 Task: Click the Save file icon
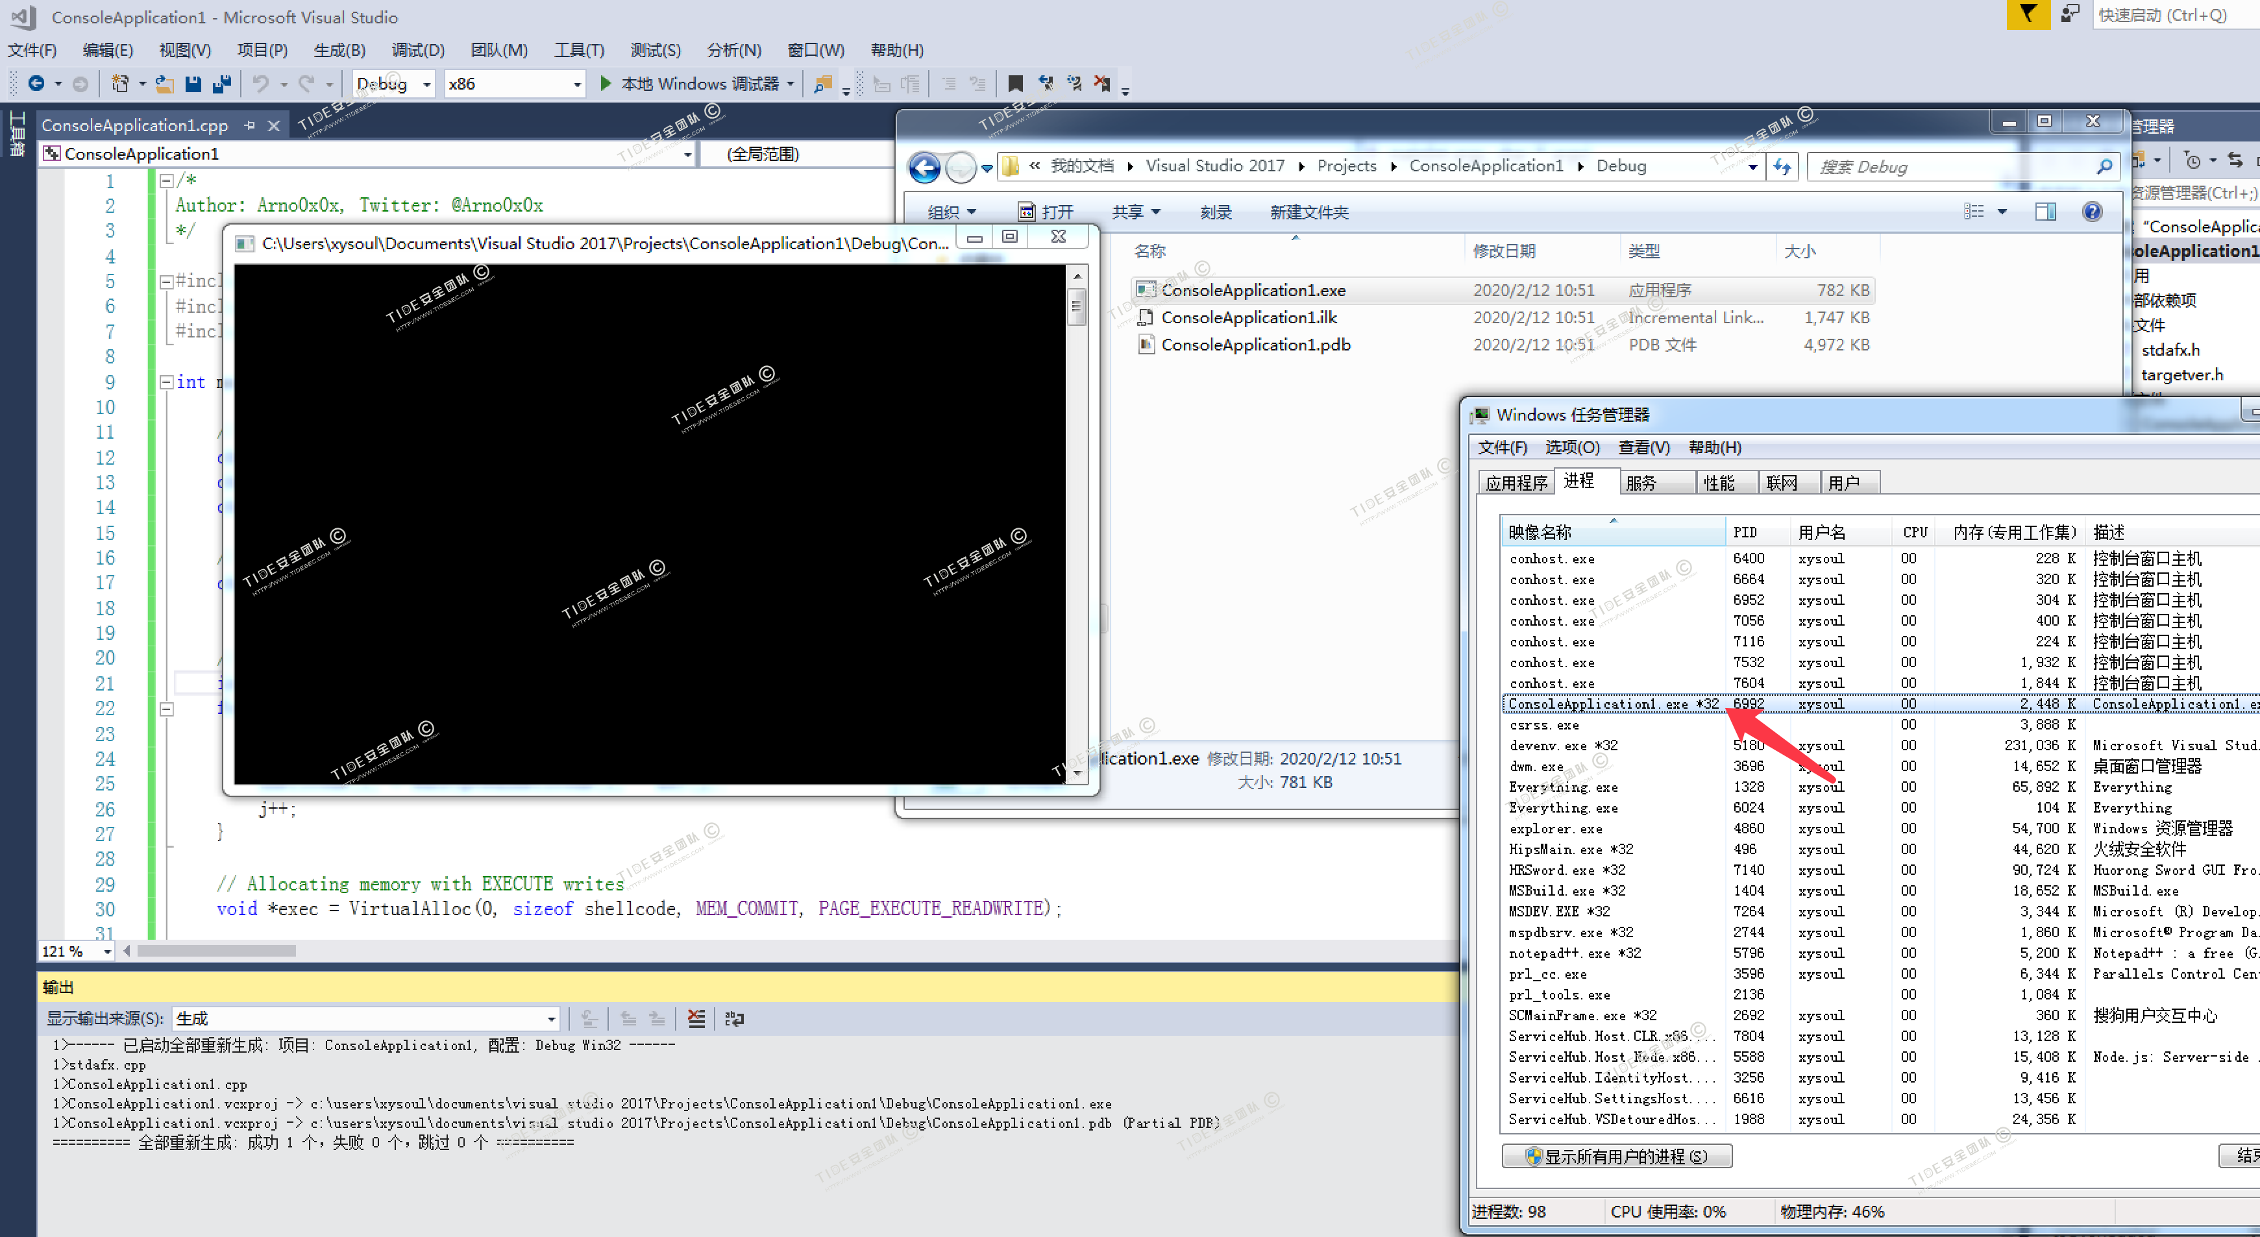193,84
